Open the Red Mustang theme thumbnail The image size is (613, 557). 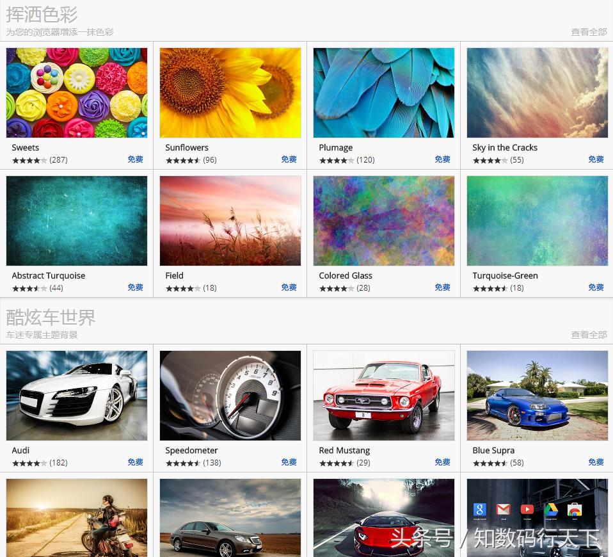coord(383,395)
